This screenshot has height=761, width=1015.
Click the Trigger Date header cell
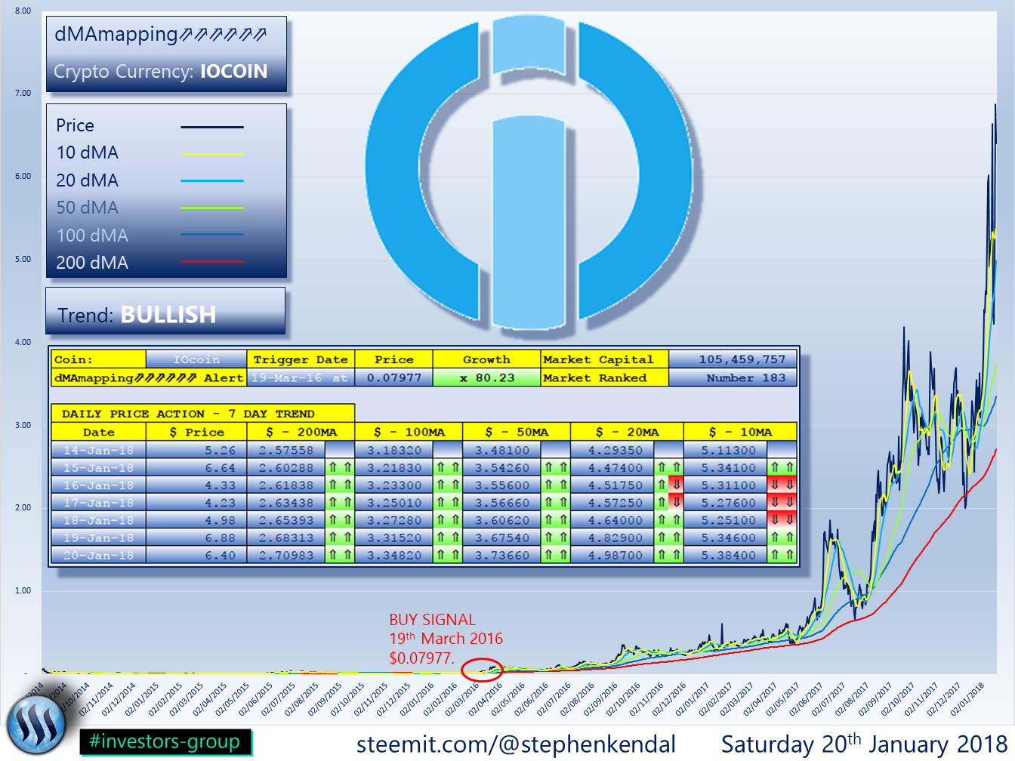[301, 359]
